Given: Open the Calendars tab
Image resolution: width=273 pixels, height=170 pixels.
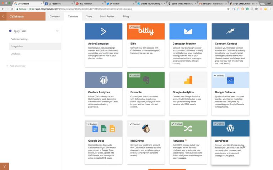Looking at the screenshot, I should tap(73, 17).
